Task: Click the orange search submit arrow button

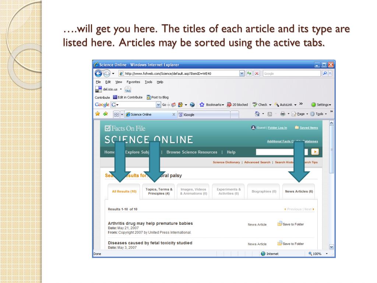Action: pyautogui.click(x=315, y=152)
